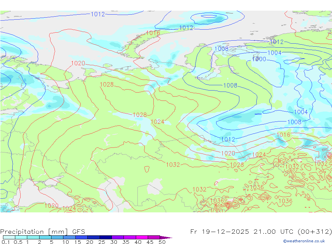Viewport: 332px width, 244px height.
Task: Select the legend swatch between 5 and 10
Action: [57, 237]
